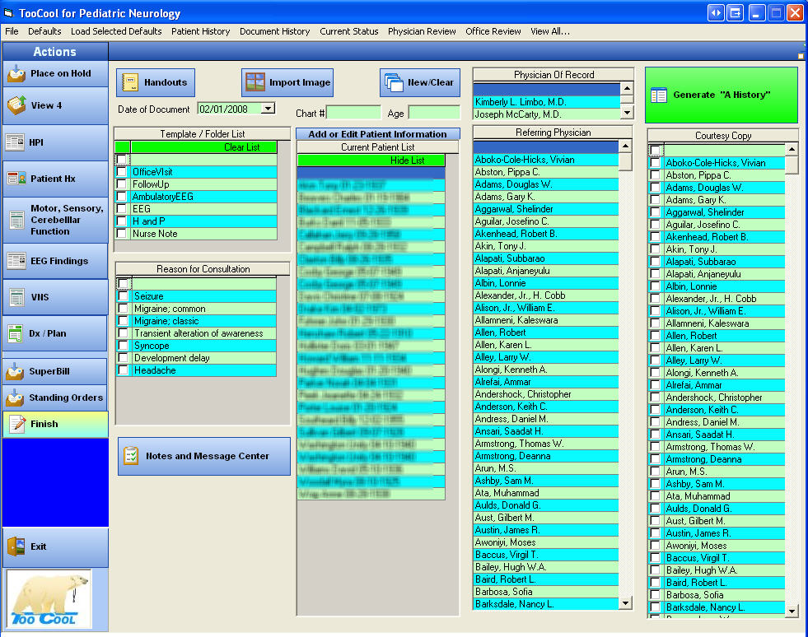Select Adams, Douglas W. in Referring Physician
The width and height of the screenshot is (808, 637).
(546, 184)
